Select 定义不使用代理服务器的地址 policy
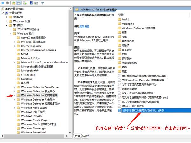The height and width of the screenshot is (143, 191). pyautogui.click(x=138, y=93)
